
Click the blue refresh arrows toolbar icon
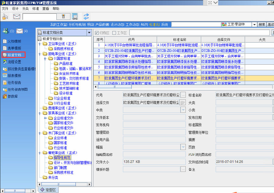point(86,16)
